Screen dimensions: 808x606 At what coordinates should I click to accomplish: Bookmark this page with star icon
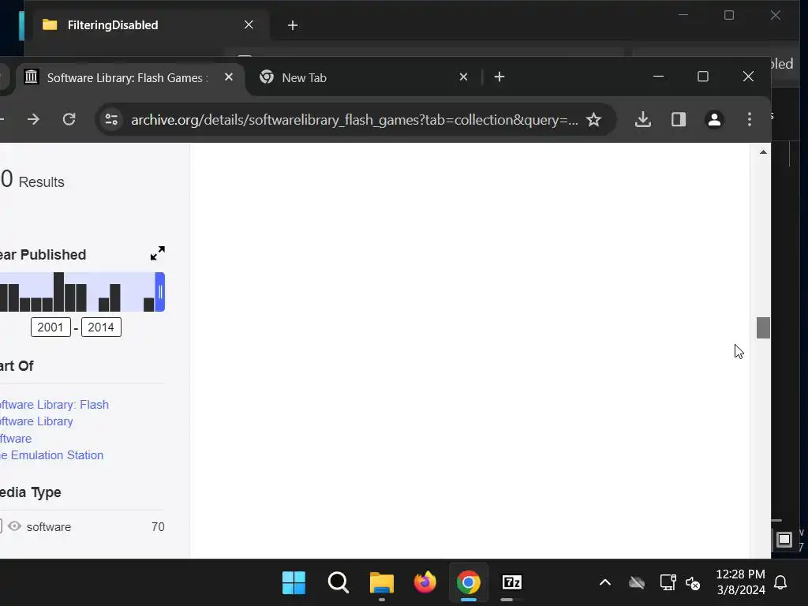pos(593,120)
